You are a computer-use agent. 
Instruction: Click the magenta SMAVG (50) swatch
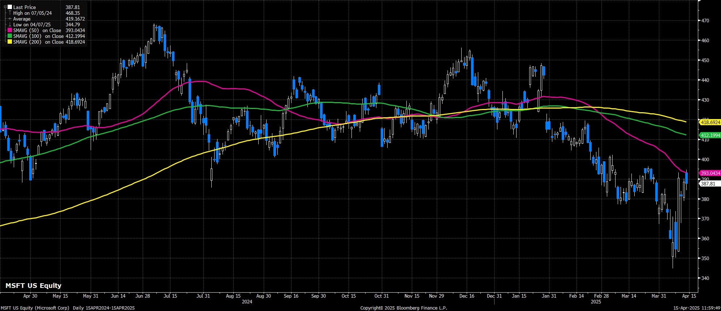click(10, 30)
